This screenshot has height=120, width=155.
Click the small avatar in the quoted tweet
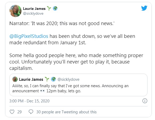pyautogui.click(x=15, y=79)
